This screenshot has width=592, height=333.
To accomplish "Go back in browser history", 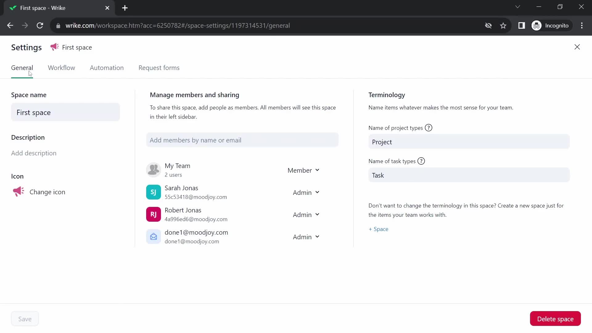I will [10, 26].
